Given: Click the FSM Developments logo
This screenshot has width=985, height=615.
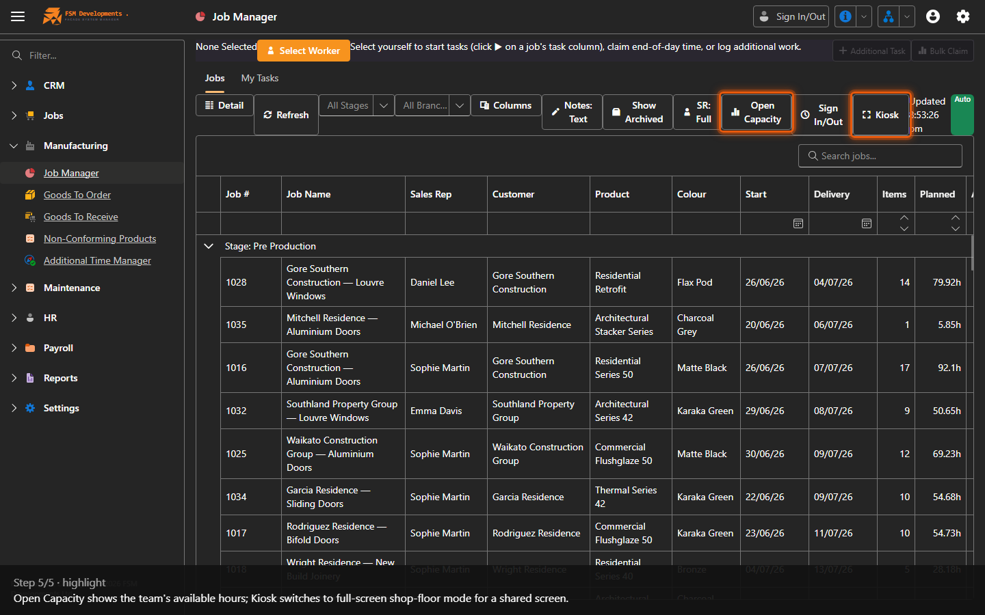Looking at the screenshot, I should click(x=86, y=16).
